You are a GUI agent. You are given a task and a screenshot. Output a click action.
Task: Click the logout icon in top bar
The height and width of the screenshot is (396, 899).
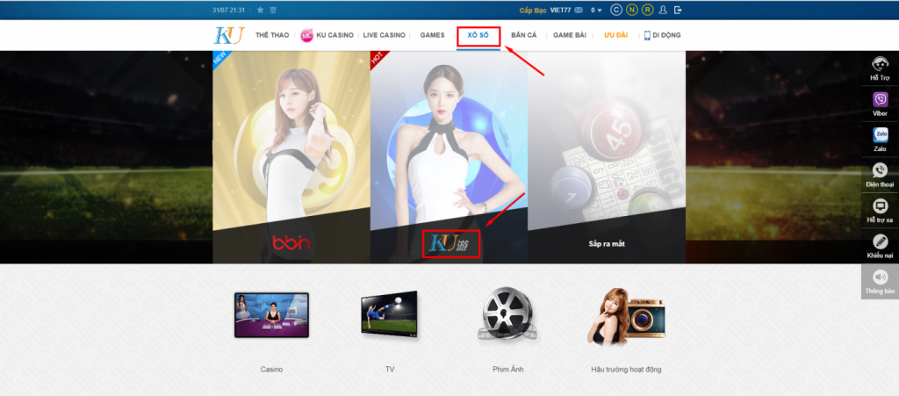point(678,10)
